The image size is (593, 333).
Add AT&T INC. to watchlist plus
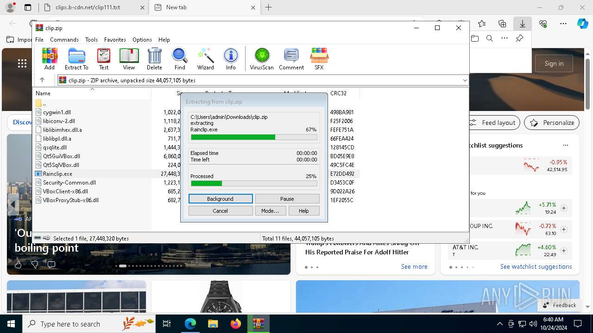tap(564, 251)
